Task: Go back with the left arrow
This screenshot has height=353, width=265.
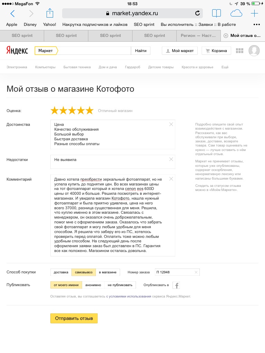Action: pyautogui.click(x=13, y=13)
